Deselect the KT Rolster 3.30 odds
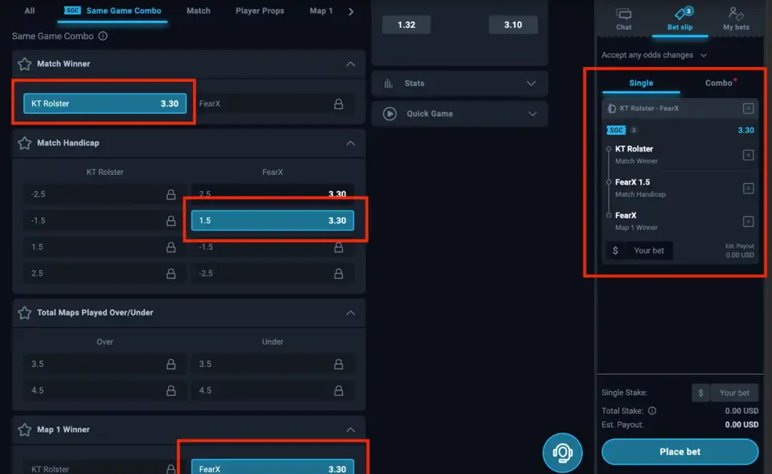Viewport: 772px width, 474px height. (x=105, y=103)
